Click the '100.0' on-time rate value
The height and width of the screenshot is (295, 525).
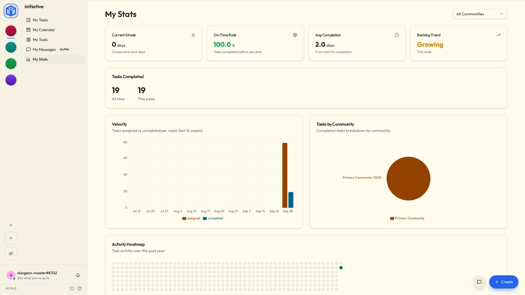222,45
